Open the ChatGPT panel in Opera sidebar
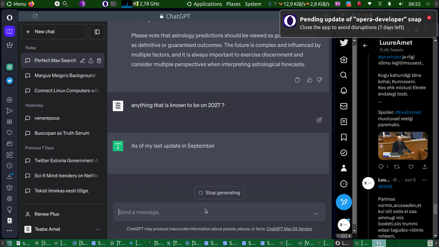Screen dimensions: 439x247 point(10,67)
